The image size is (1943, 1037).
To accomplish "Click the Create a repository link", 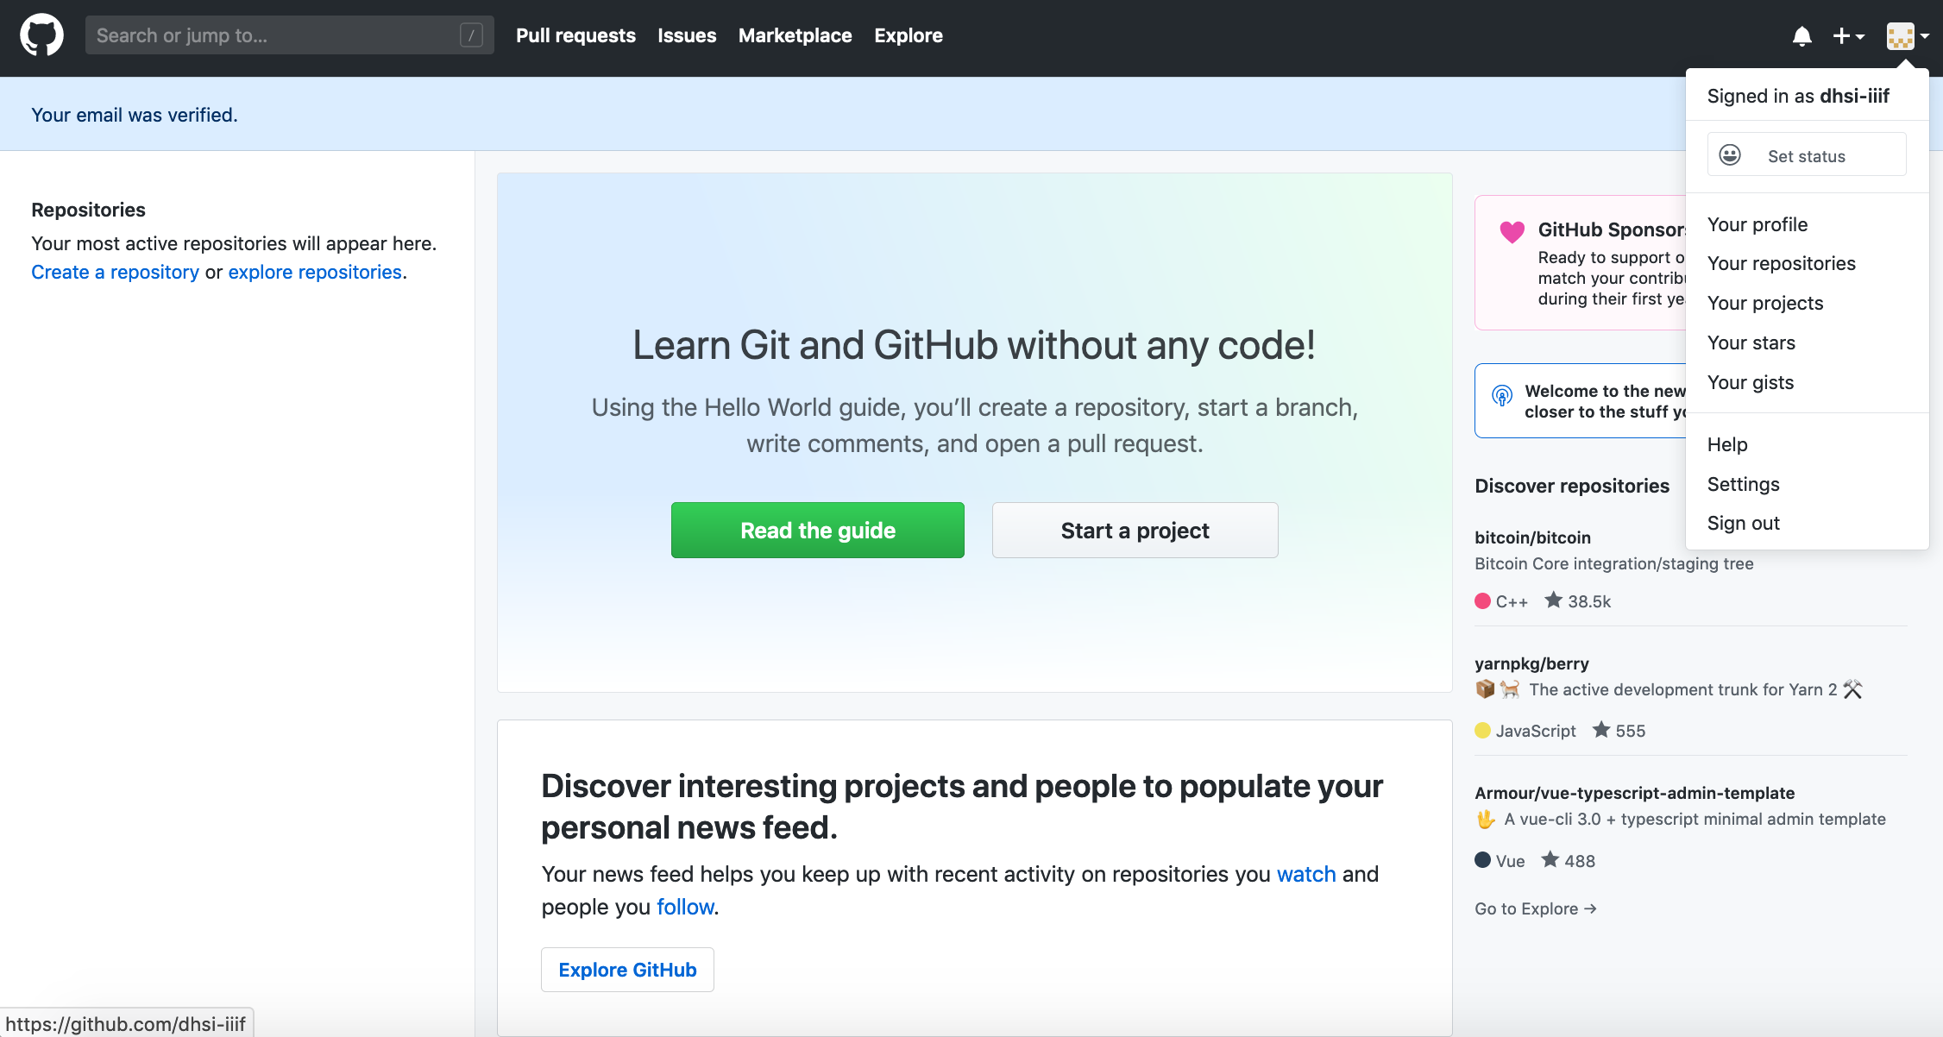I will click(115, 272).
